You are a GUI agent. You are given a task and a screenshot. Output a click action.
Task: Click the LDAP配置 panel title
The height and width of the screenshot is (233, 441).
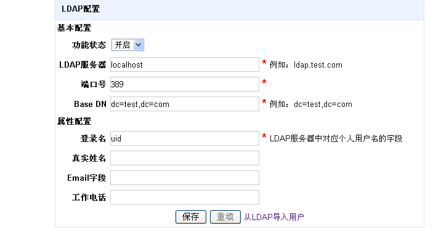[x=81, y=9]
